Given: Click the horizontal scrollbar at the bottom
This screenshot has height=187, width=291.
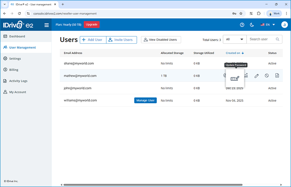Looking at the screenshot, I should (x=145, y=185).
